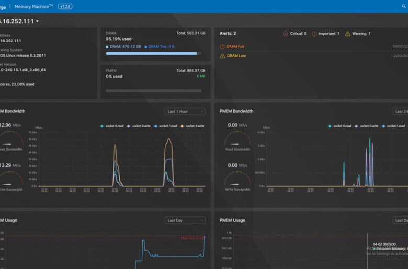
Task: Click the Warning alerts triangle icon
Action: pyautogui.click(x=347, y=34)
